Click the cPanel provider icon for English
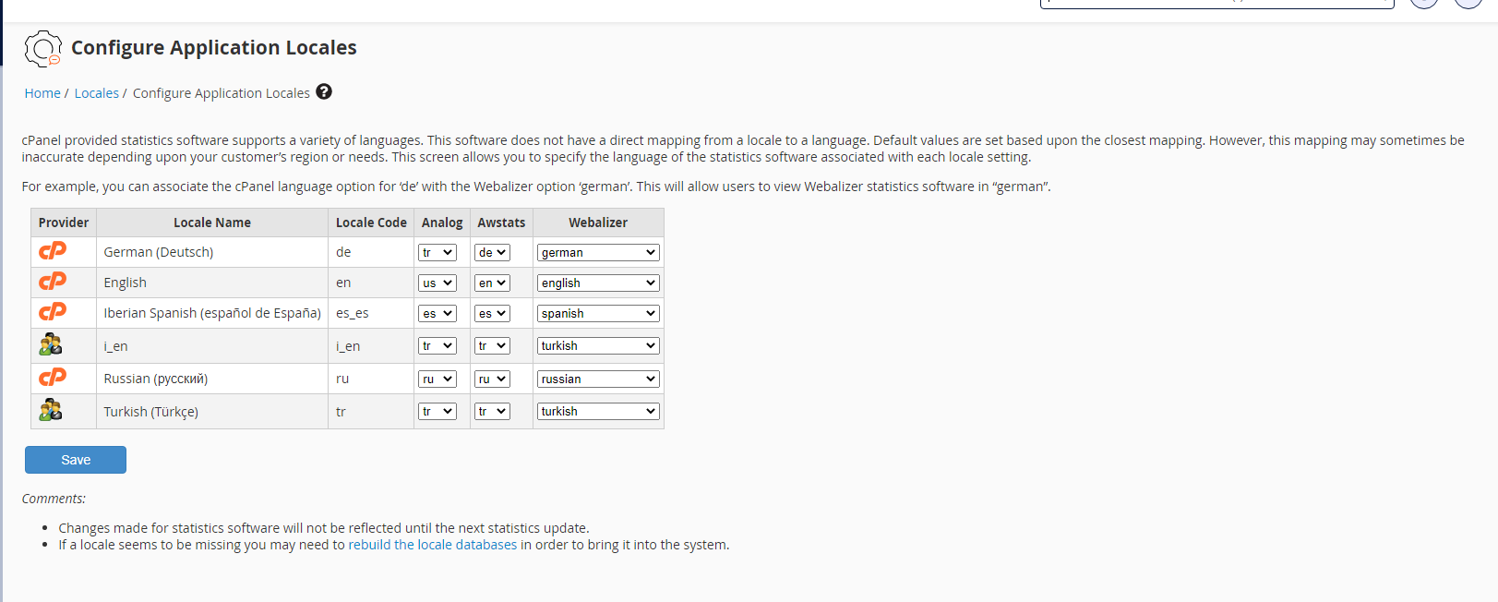 coord(53,282)
